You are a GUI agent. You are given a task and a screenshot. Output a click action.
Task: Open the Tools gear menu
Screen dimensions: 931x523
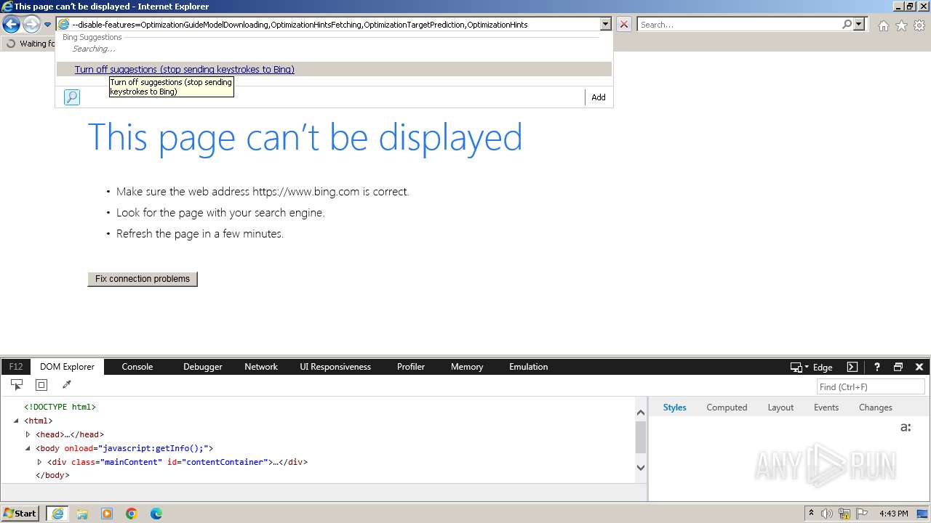(919, 25)
